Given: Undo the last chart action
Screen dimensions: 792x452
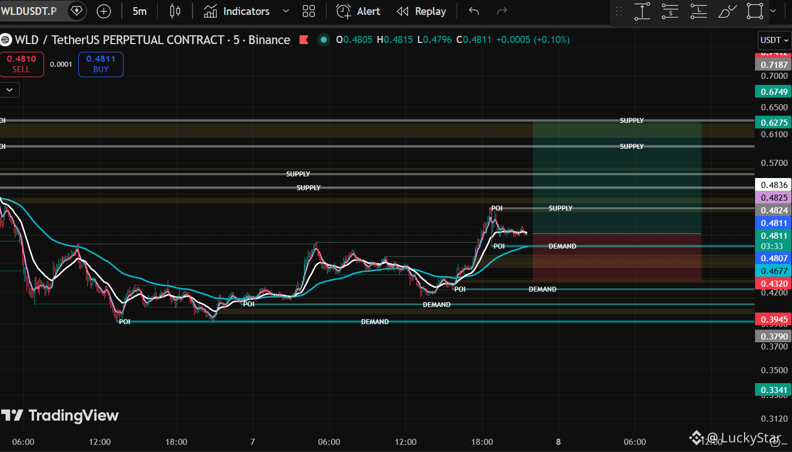Looking at the screenshot, I should click(x=474, y=11).
